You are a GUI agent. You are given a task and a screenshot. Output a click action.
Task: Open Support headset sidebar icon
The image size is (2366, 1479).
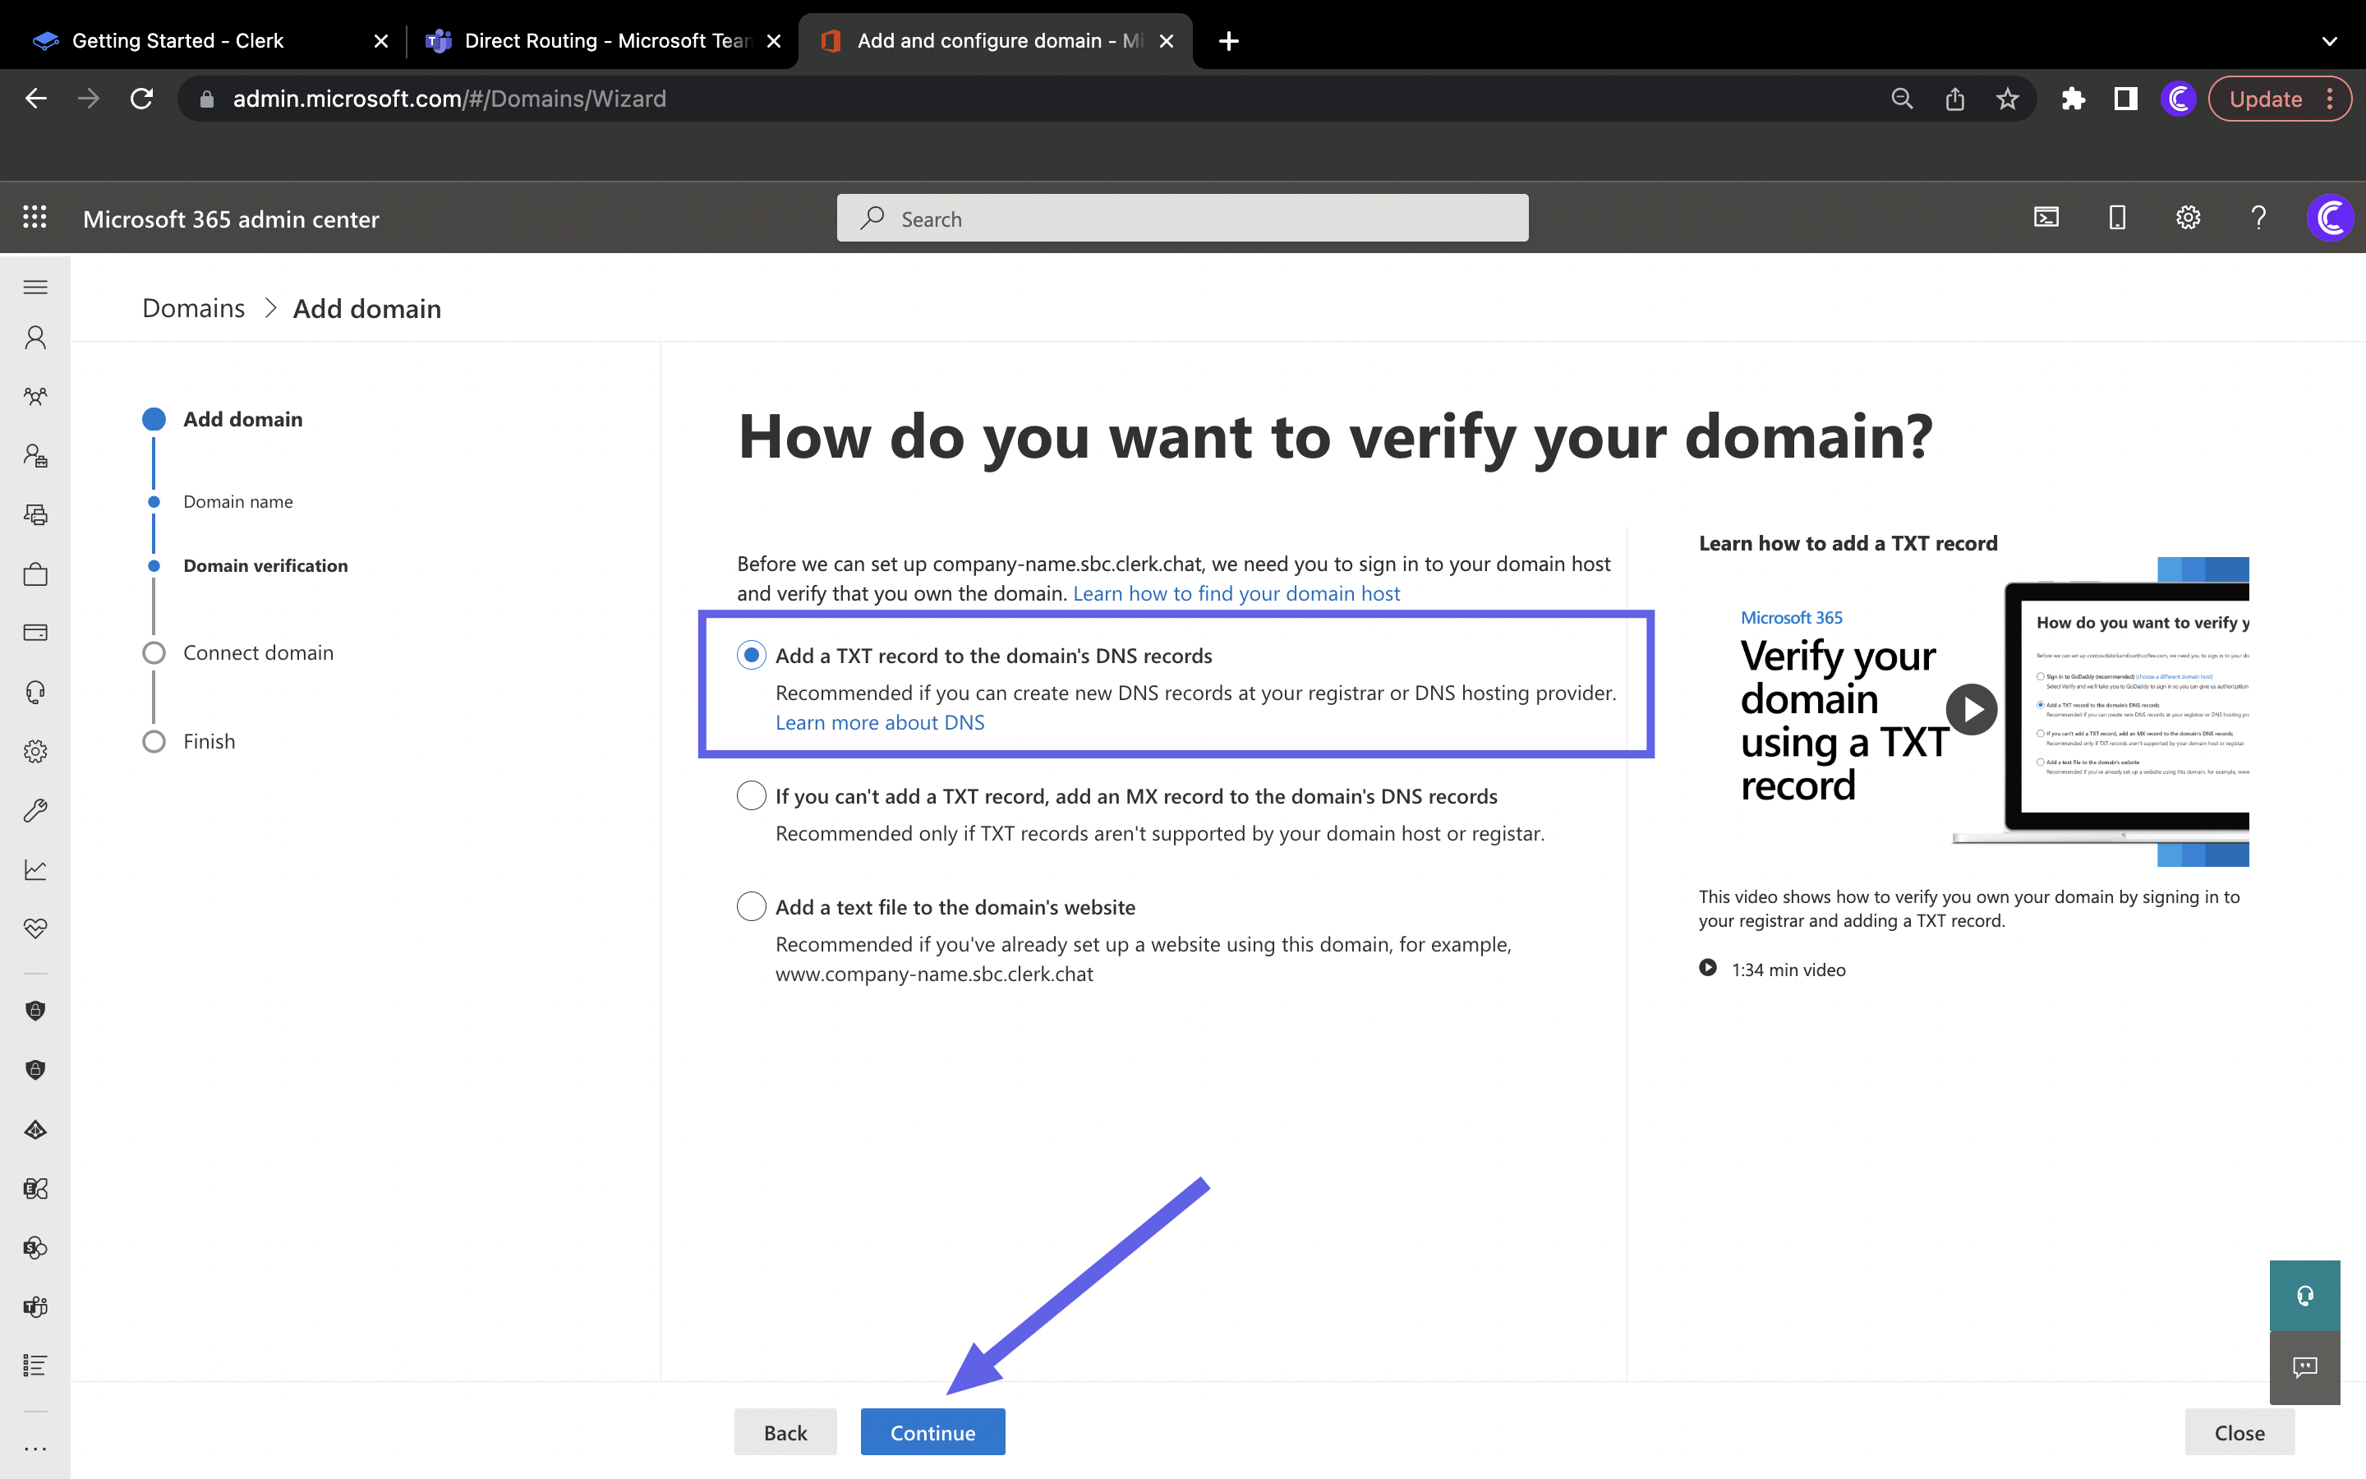point(35,693)
